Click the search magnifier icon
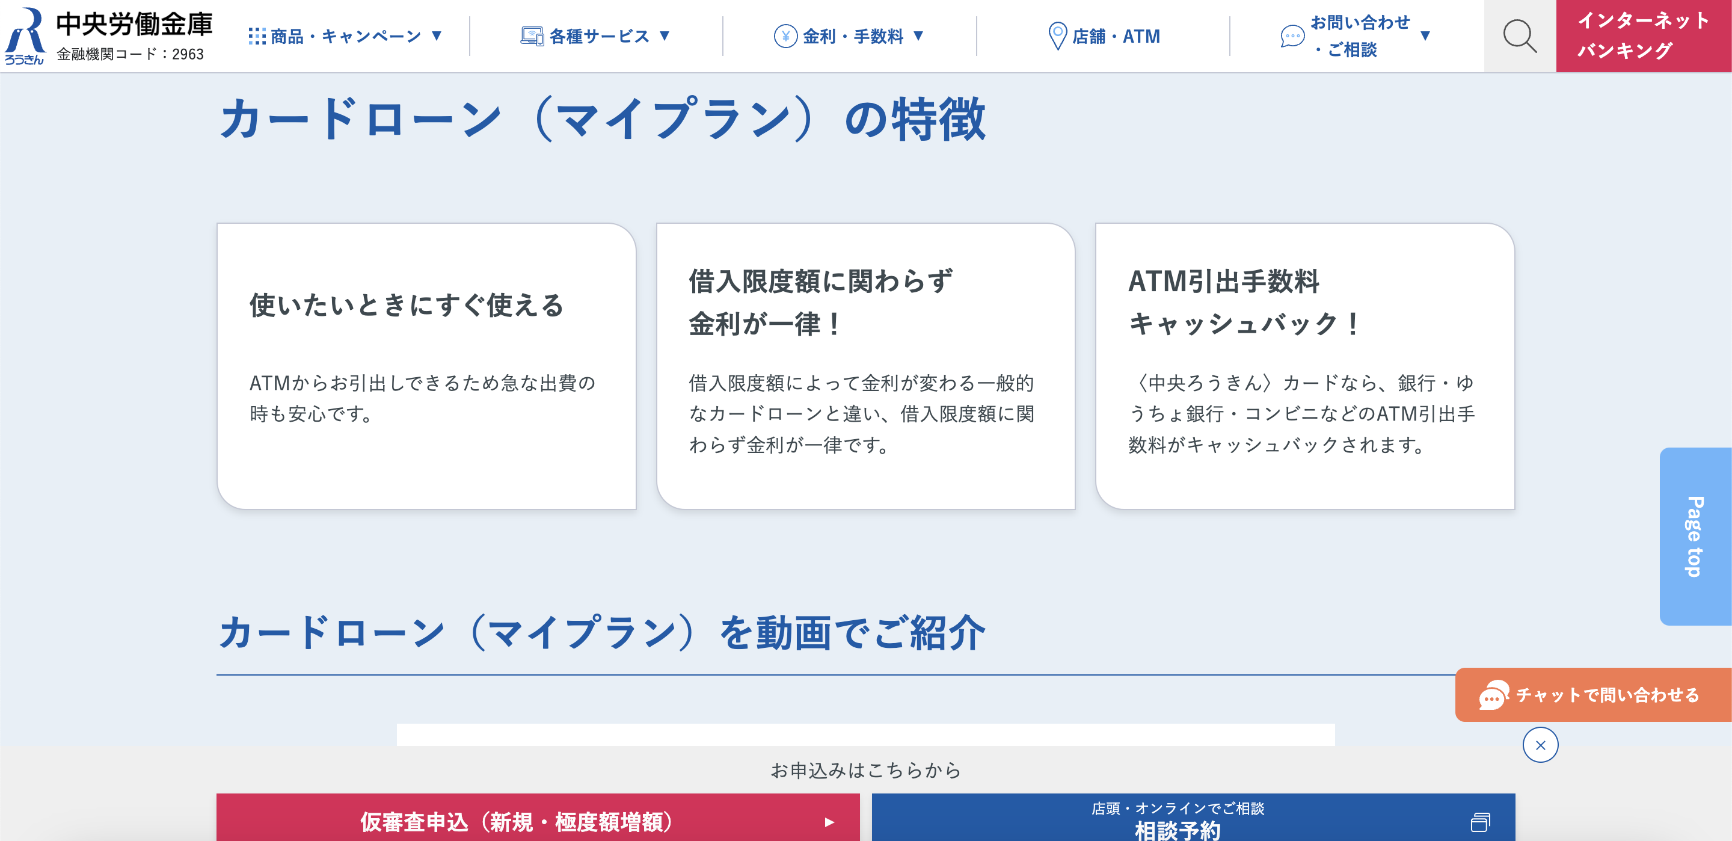The image size is (1732, 841). click(1521, 36)
